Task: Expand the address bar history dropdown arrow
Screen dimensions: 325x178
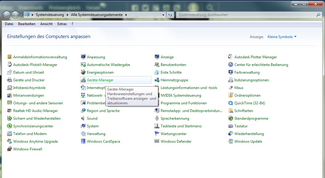Action: pyautogui.click(x=163, y=15)
